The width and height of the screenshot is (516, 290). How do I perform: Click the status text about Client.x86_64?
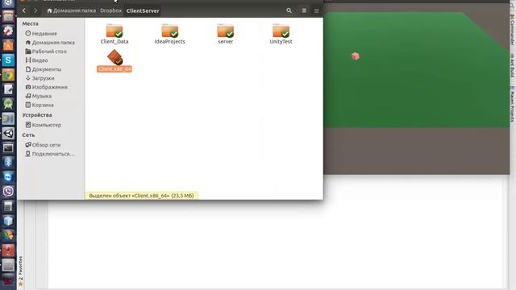142,196
